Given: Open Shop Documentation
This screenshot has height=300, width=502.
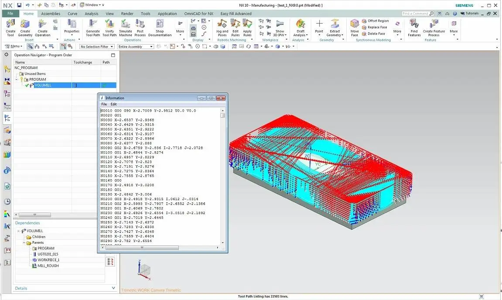Looking at the screenshot, I should point(160,28).
